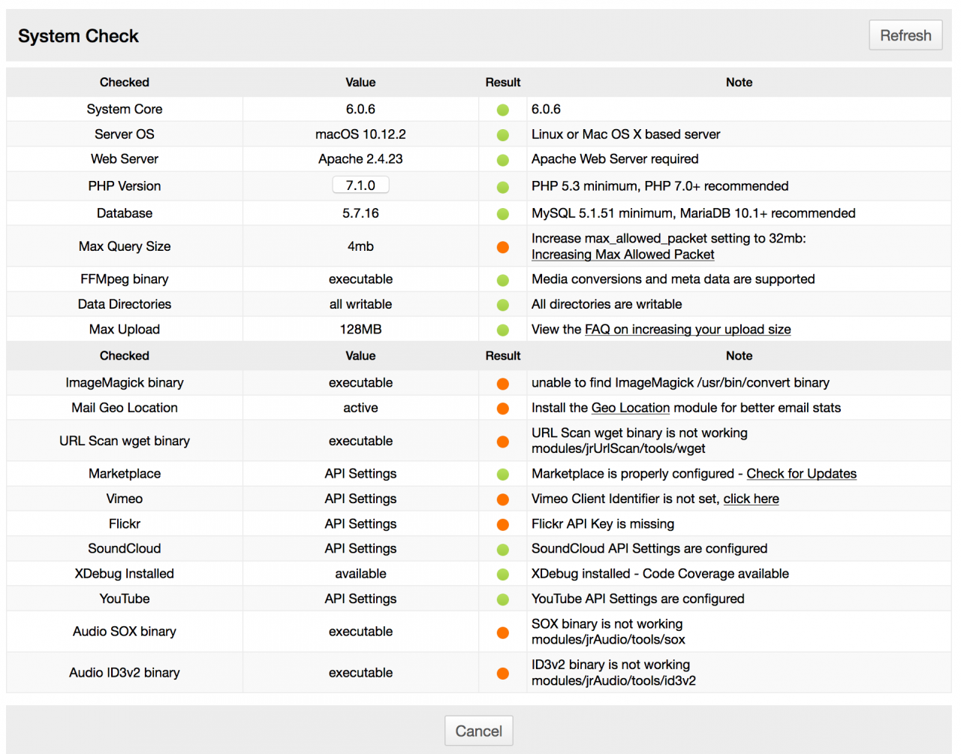Open the Increasing Max Allowed Packet link
Image resolution: width=961 pixels, height=754 pixels.
tap(622, 255)
